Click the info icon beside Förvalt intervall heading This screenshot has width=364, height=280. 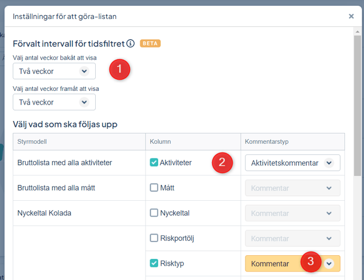tap(131, 43)
